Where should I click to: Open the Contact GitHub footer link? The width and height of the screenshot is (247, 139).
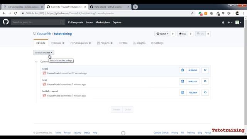(161, 133)
